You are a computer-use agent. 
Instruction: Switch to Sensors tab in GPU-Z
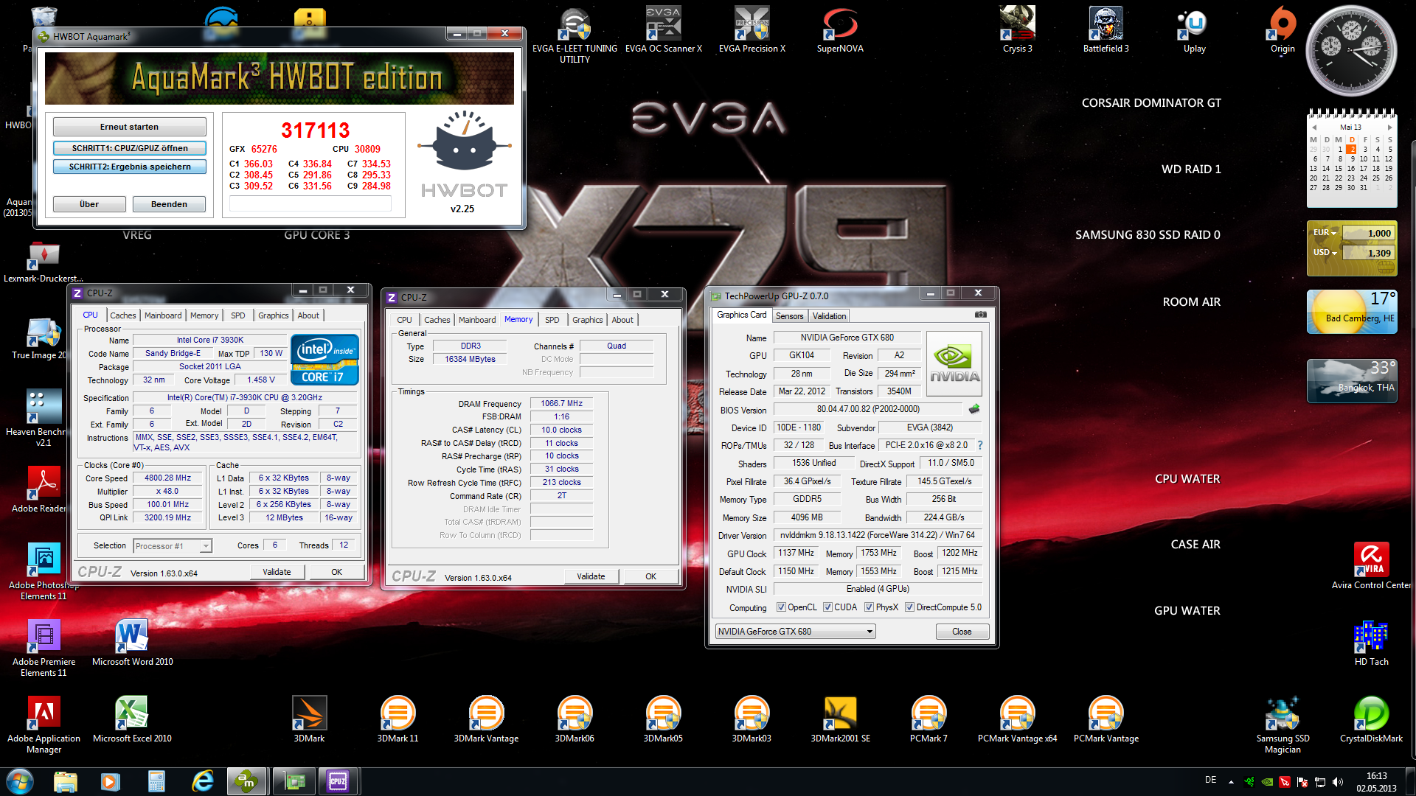pos(790,316)
